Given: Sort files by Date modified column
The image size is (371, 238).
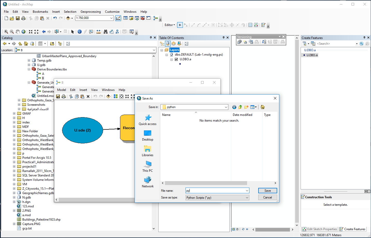Looking at the screenshot, I should click(242, 115).
